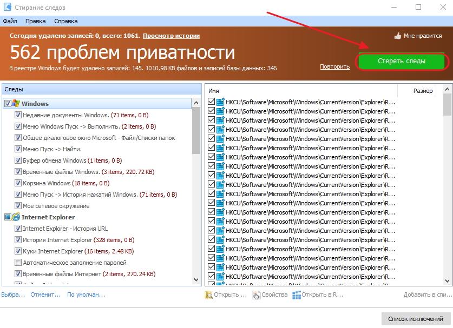Click the thumbs-up icon beside Мне нравится
The width and height of the screenshot is (453, 328).
coord(398,36)
